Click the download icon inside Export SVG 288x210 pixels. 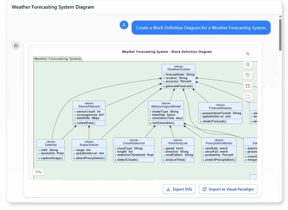click(168, 189)
